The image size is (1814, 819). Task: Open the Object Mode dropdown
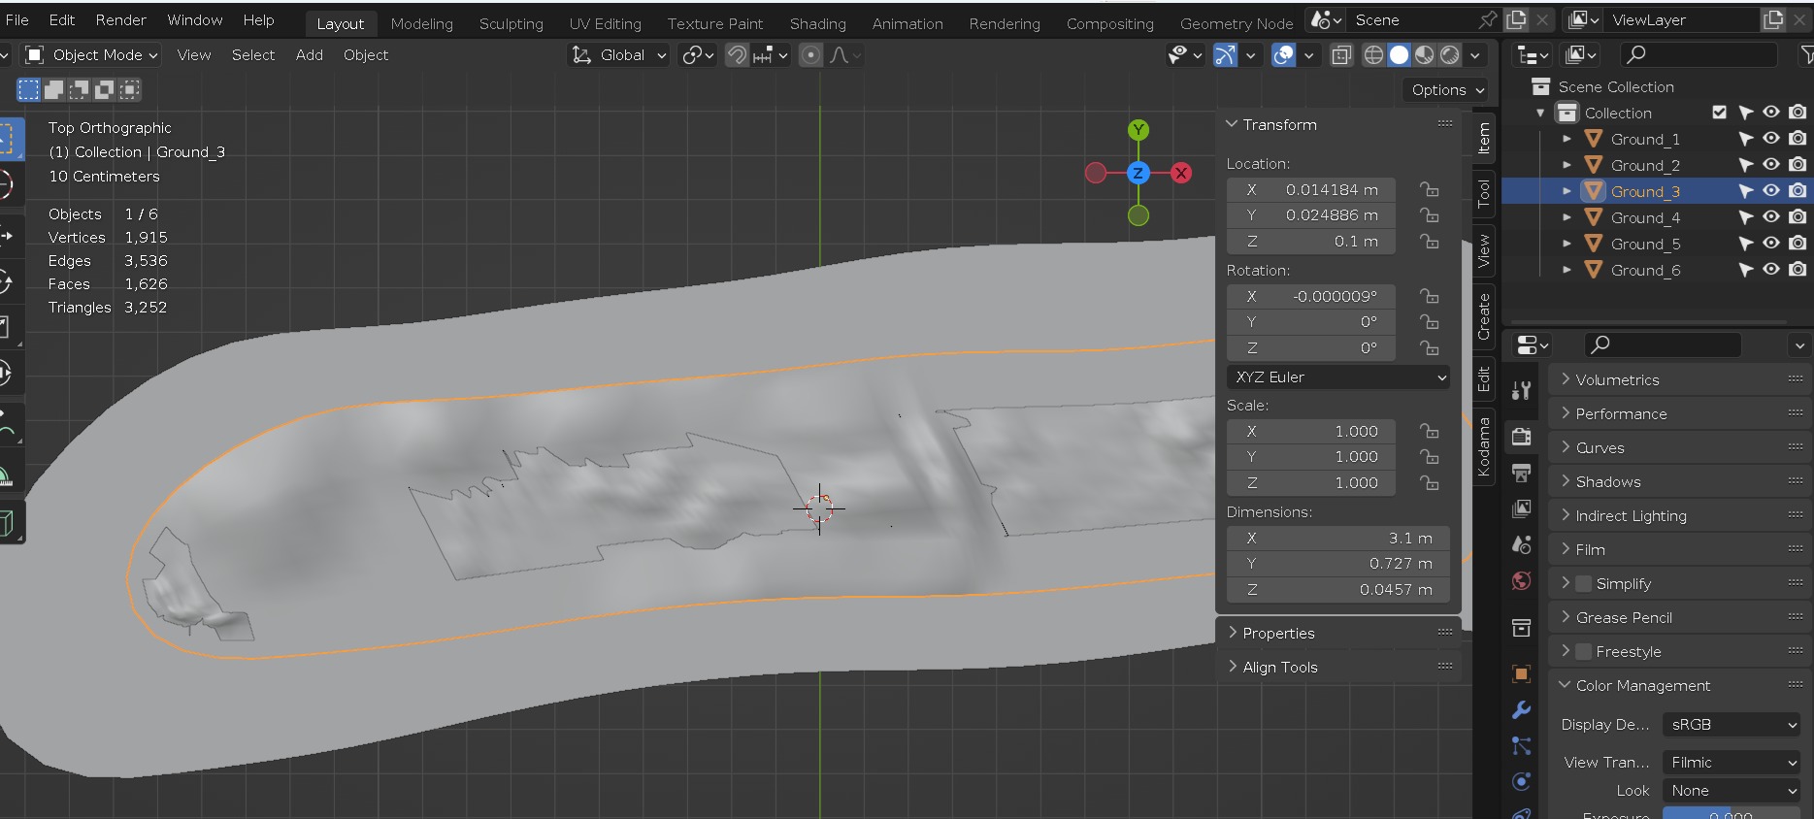90,55
